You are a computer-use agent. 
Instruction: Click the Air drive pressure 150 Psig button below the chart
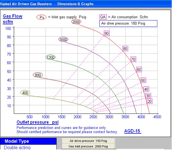88,141
